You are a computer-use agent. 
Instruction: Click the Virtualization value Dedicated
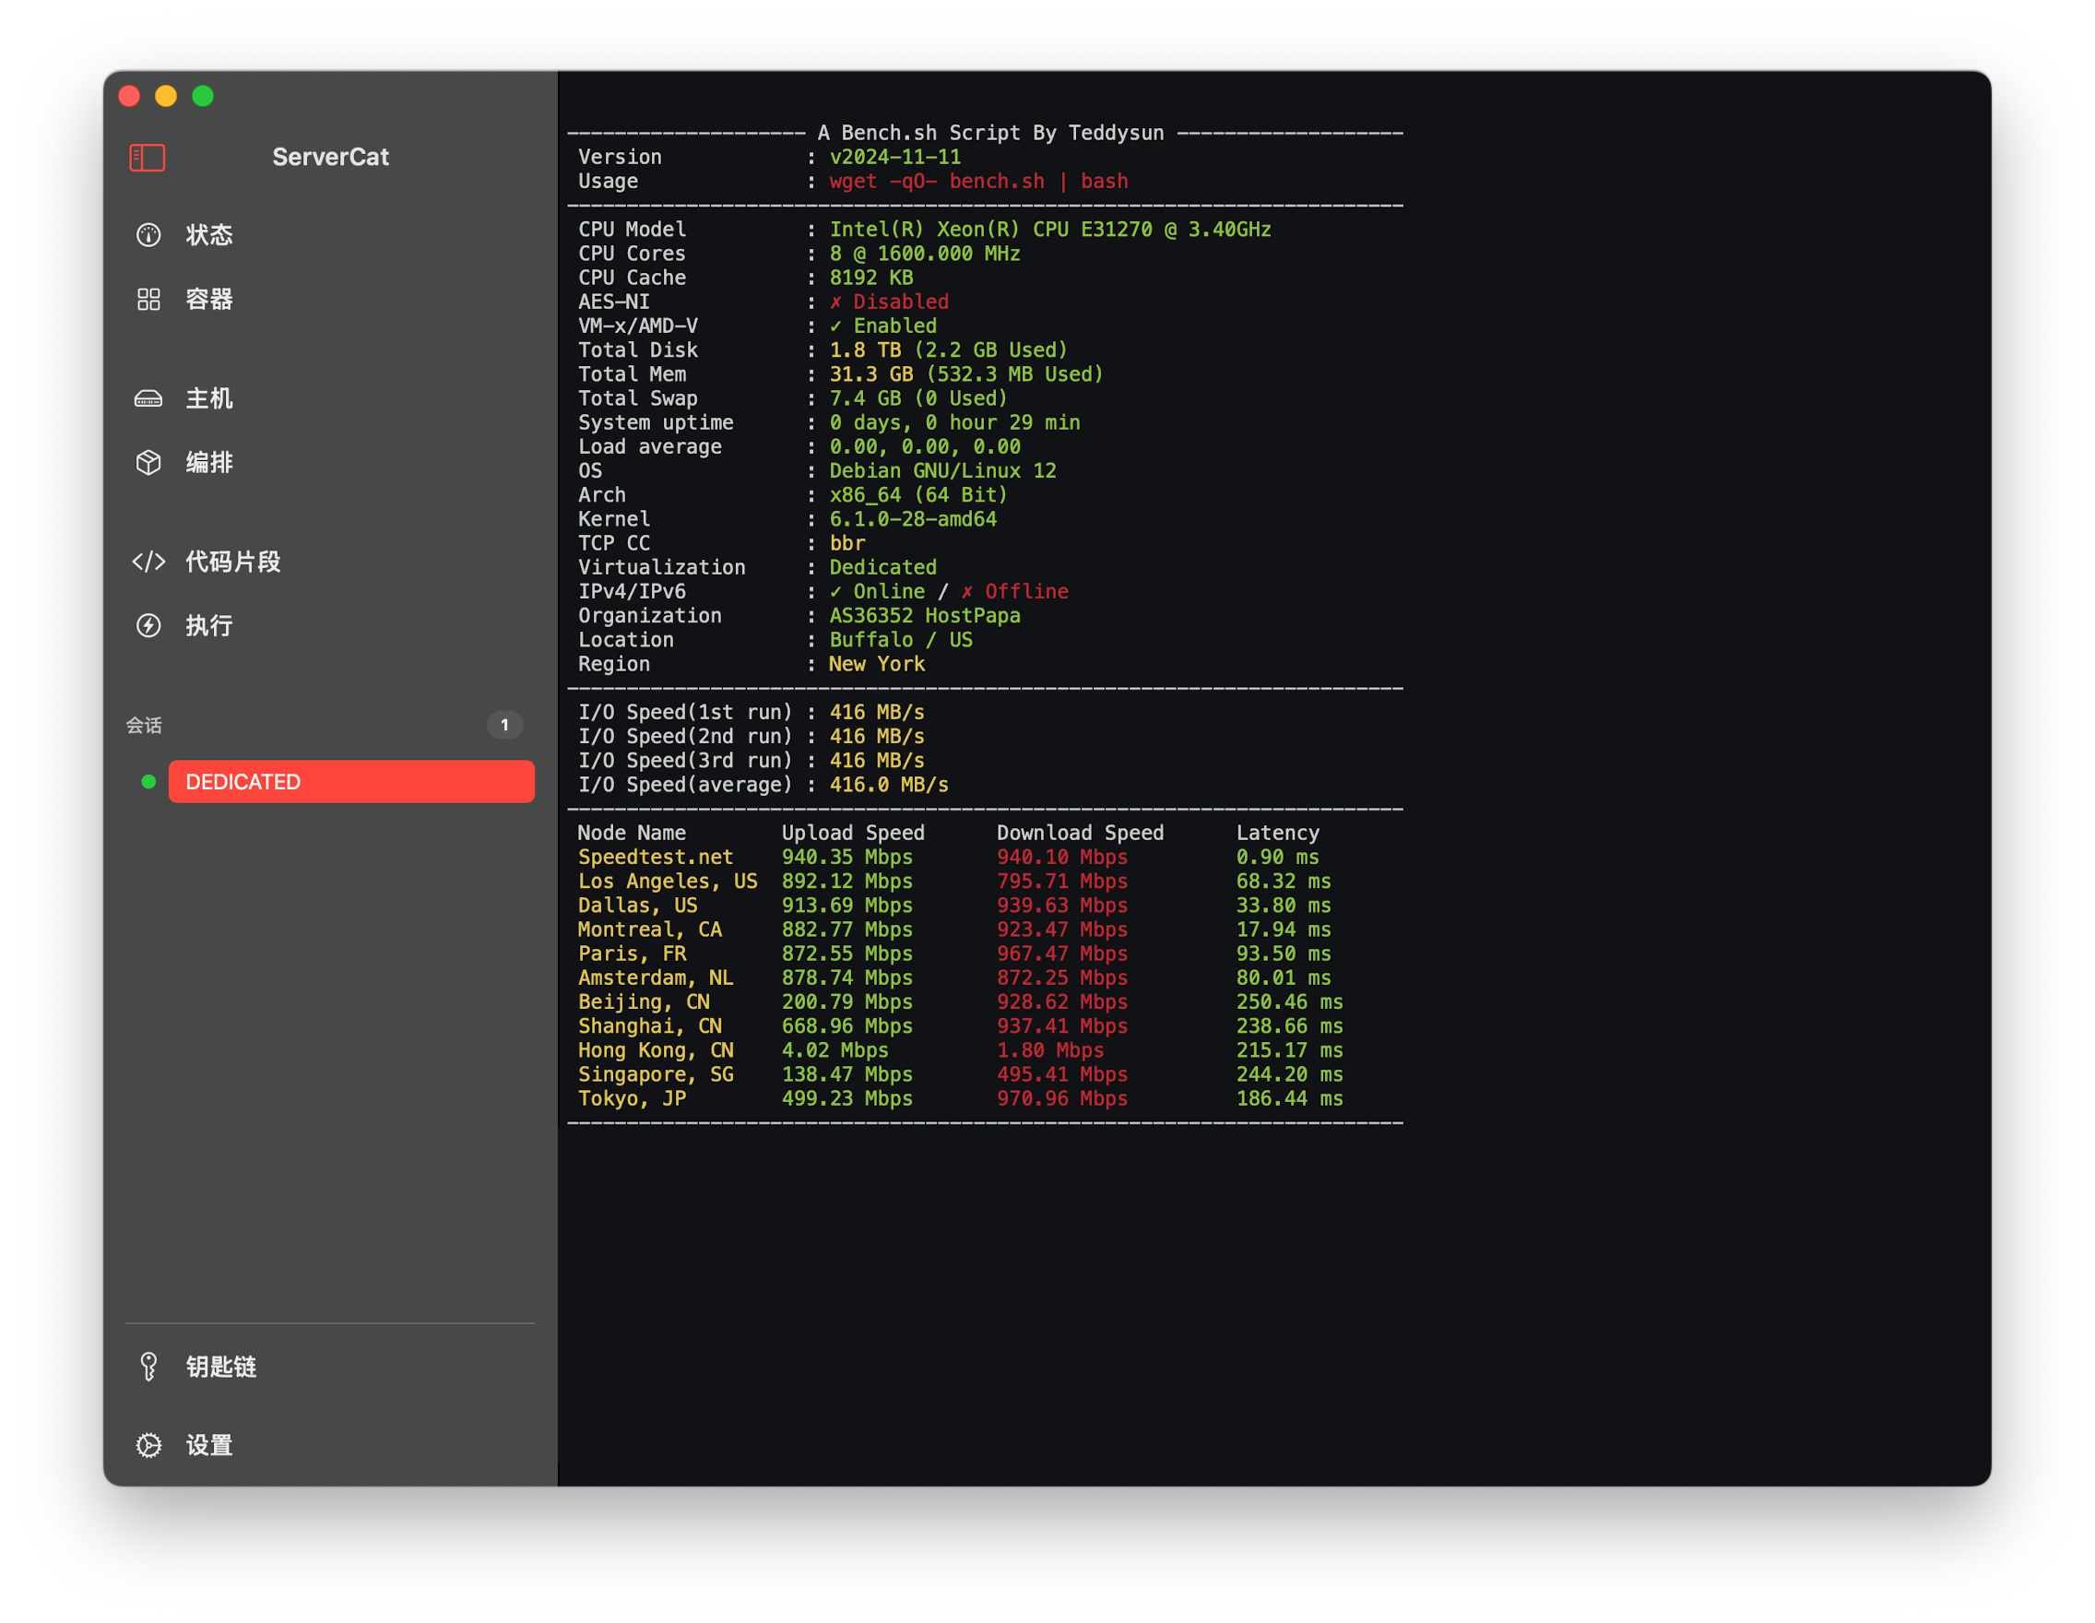[883, 567]
